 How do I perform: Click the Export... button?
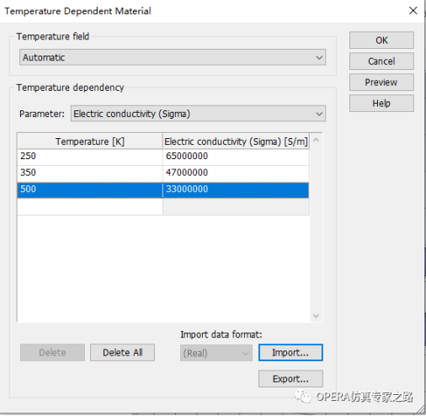pyautogui.click(x=290, y=379)
